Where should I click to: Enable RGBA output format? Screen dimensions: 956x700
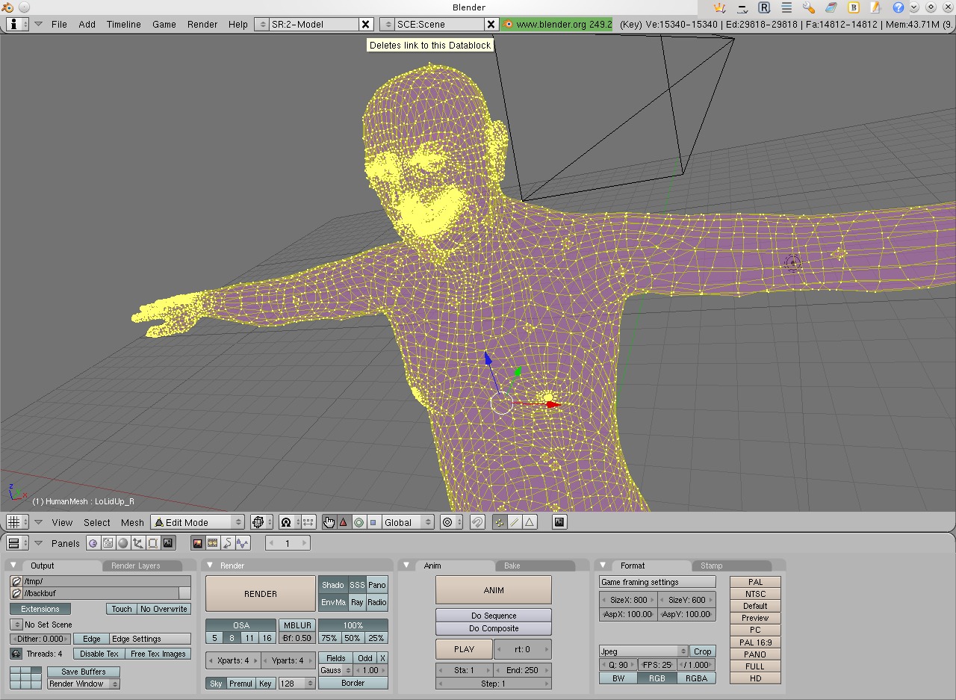(696, 678)
